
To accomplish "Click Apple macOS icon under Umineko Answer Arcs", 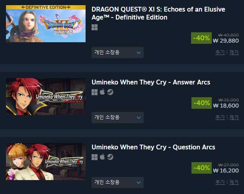I will point(102,92).
